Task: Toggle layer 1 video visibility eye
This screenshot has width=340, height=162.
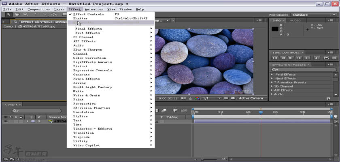Action: 5,122
